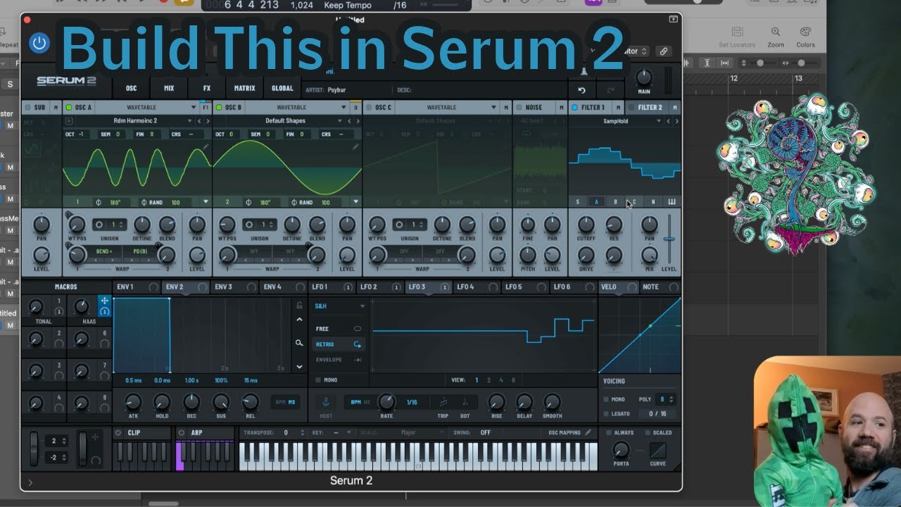Disable the OSC A oscillator
The image size is (901, 507).
68,108
